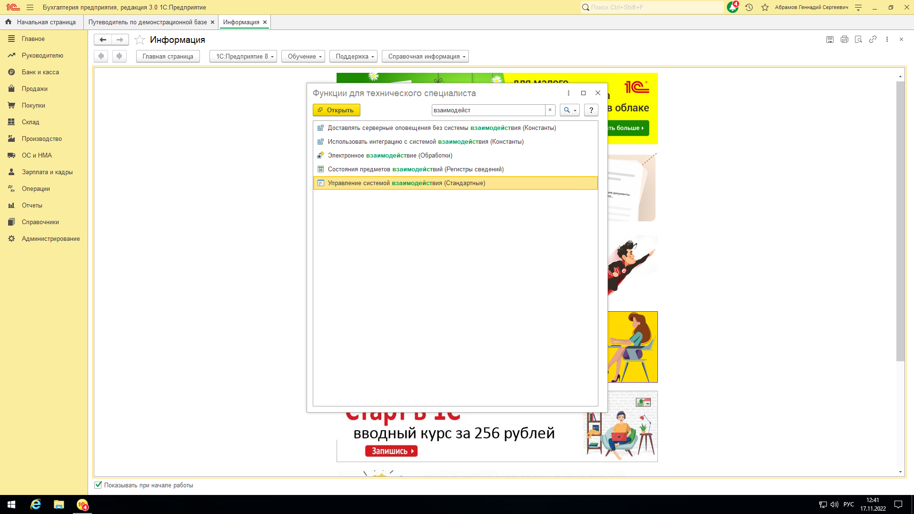
Task: Print the Информация page
Action: coord(844,40)
